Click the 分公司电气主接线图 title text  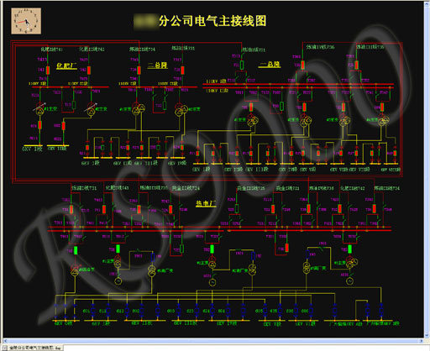212,21
